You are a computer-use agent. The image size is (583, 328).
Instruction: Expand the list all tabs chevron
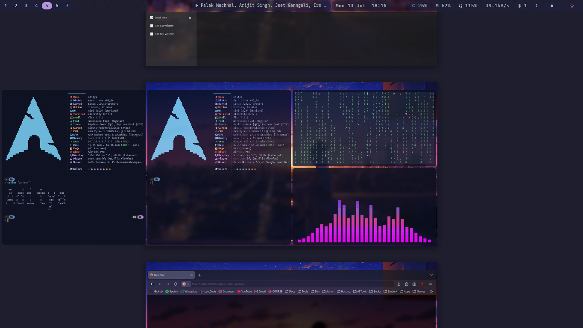pyautogui.click(x=431, y=275)
